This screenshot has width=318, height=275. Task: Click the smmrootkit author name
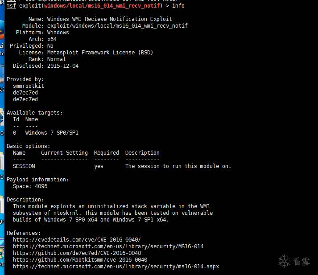29,86
